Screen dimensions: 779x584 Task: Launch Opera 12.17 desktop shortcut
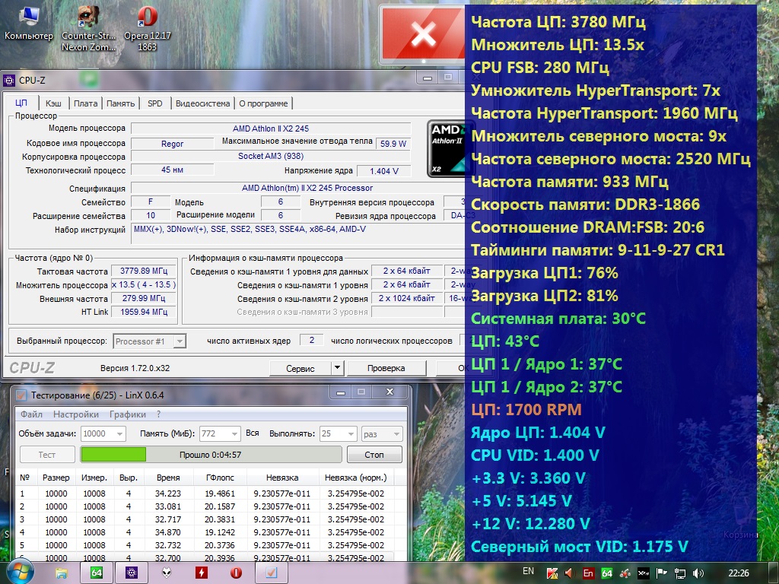click(147, 29)
